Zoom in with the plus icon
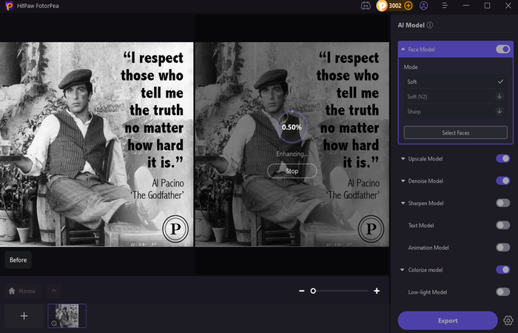The width and height of the screenshot is (518, 333). tap(377, 291)
